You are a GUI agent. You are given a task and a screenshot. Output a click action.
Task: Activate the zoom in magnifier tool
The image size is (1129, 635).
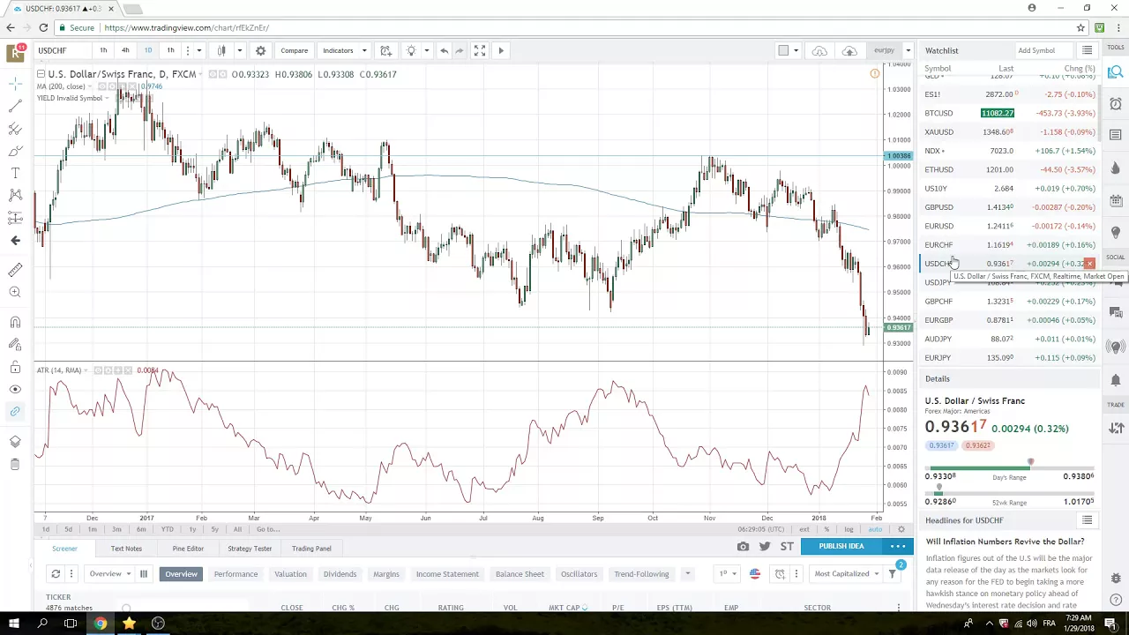15,292
